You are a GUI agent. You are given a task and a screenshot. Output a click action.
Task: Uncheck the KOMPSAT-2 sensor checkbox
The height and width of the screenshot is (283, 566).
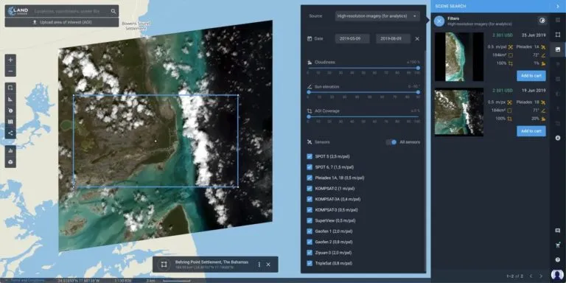[x=310, y=189]
